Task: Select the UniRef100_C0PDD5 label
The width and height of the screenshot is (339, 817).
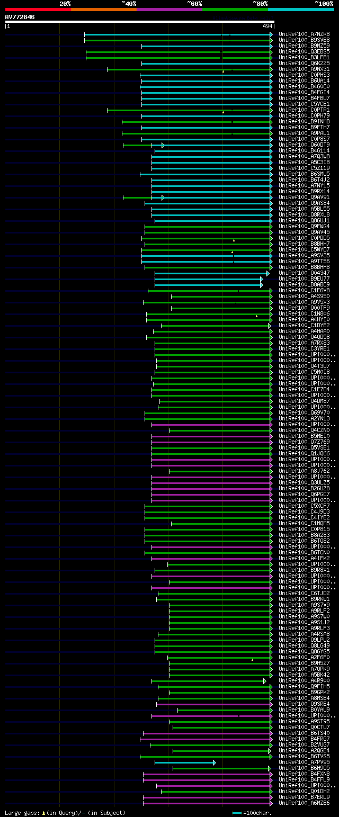Action: (305, 238)
